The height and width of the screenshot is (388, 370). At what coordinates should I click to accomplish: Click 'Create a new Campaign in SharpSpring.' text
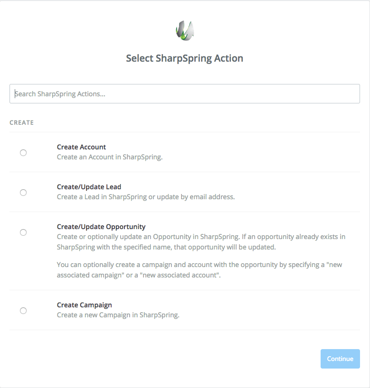click(x=118, y=315)
